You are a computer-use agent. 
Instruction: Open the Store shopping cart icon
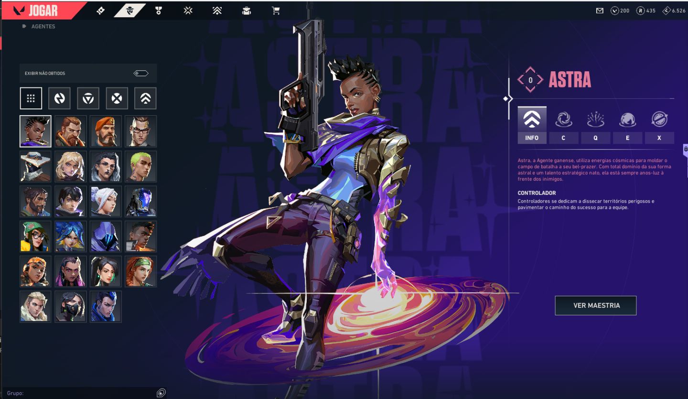[x=276, y=10]
